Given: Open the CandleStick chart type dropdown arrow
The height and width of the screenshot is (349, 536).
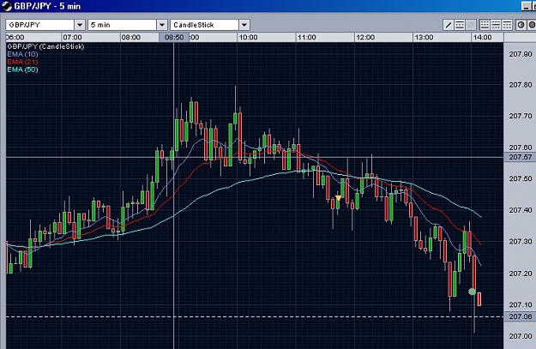Looking at the screenshot, I should click(244, 25).
